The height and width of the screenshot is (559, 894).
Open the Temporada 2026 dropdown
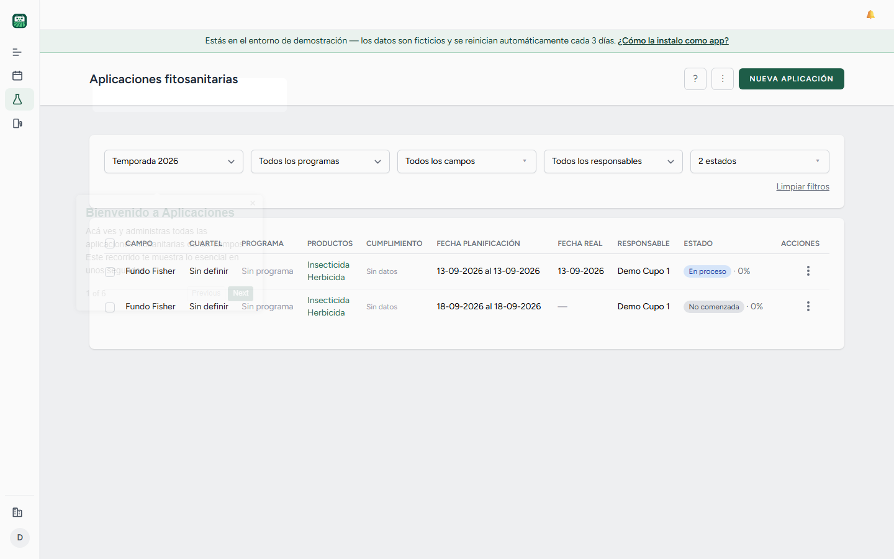(x=174, y=161)
